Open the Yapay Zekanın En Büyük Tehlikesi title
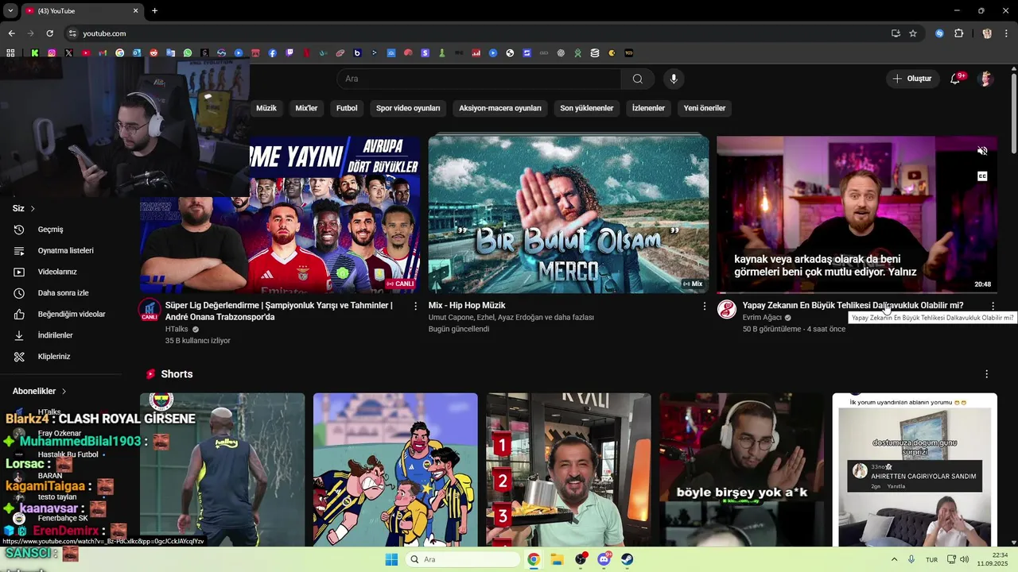The width and height of the screenshot is (1018, 572). (853, 305)
